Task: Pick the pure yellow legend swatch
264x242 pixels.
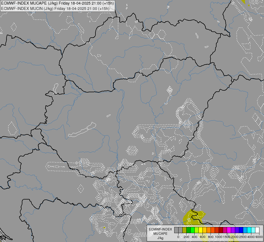Action: tap(201, 230)
